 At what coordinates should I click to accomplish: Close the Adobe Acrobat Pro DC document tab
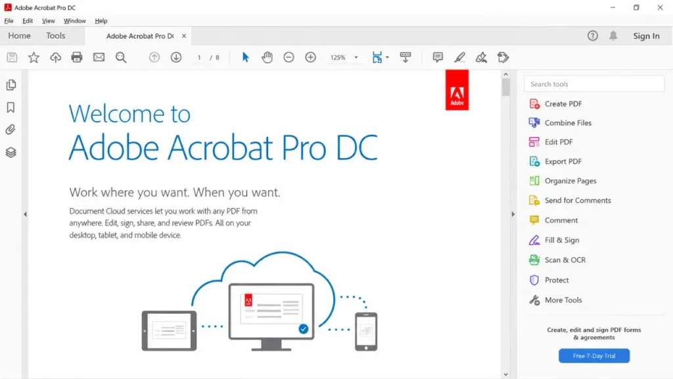point(184,36)
